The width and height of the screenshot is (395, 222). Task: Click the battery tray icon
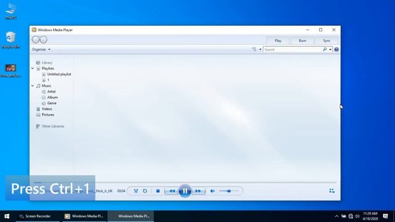344,216
